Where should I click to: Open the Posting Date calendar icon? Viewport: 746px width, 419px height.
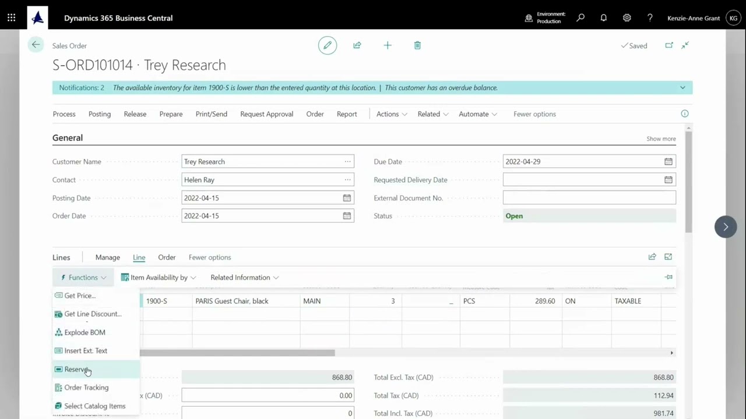coord(347,198)
